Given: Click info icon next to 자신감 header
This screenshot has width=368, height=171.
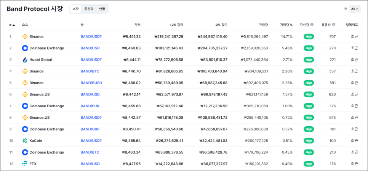Looking at the screenshot, I should tap(312, 25).
